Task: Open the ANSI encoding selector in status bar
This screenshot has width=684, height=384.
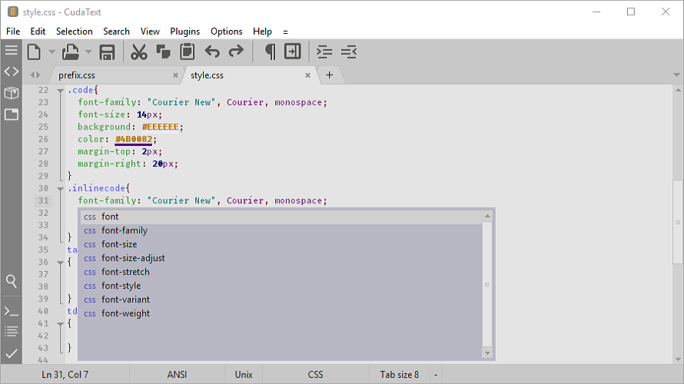Action: coord(177,375)
